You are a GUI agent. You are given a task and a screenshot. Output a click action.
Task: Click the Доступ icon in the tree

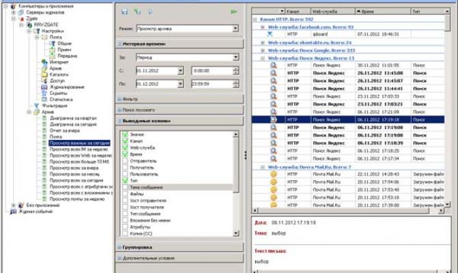pyautogui.click(x=44, y=81)
